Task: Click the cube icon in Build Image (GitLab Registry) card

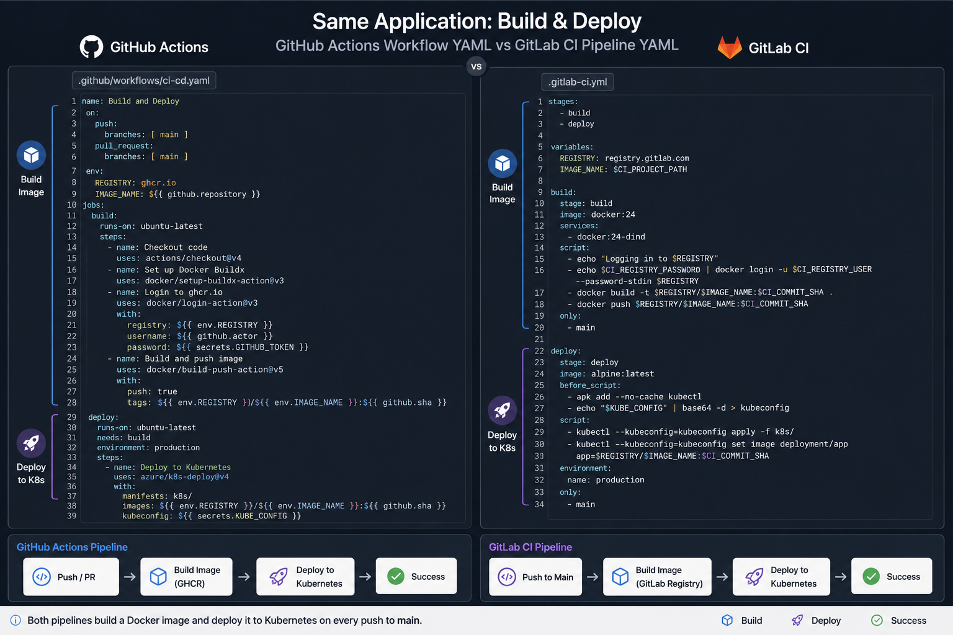Action: coord(620,577)
